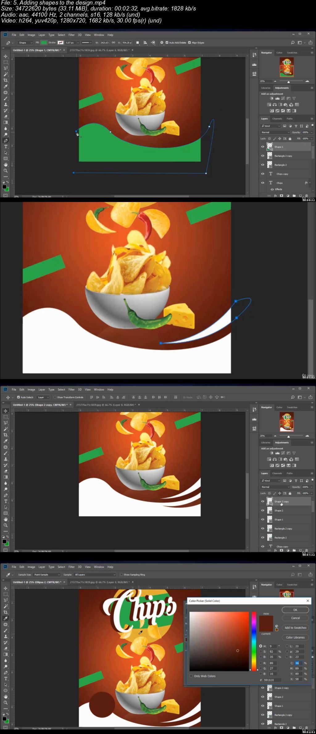Choose Magic Wand tool in Ellipse 2 frame
316x734 pixels.
click(6, 606)
